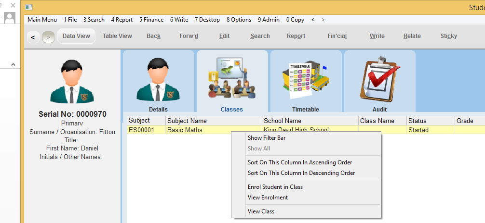Choose Show Filter Bar from context menu
The image size is (485, 223).
[266, 138]
